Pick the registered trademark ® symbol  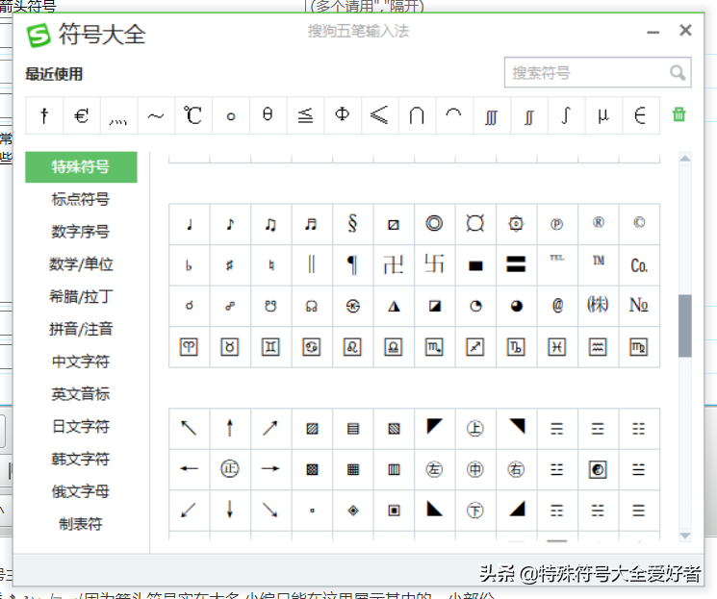[x=598, y=224]
